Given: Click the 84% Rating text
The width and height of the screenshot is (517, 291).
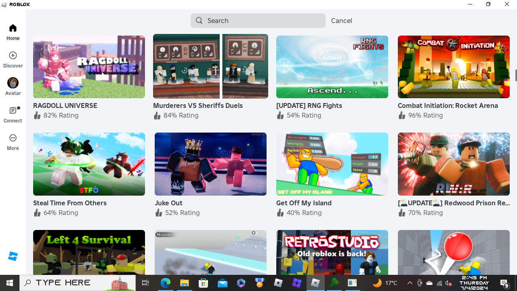Looking at the screenshot, I should click(181, 115).
